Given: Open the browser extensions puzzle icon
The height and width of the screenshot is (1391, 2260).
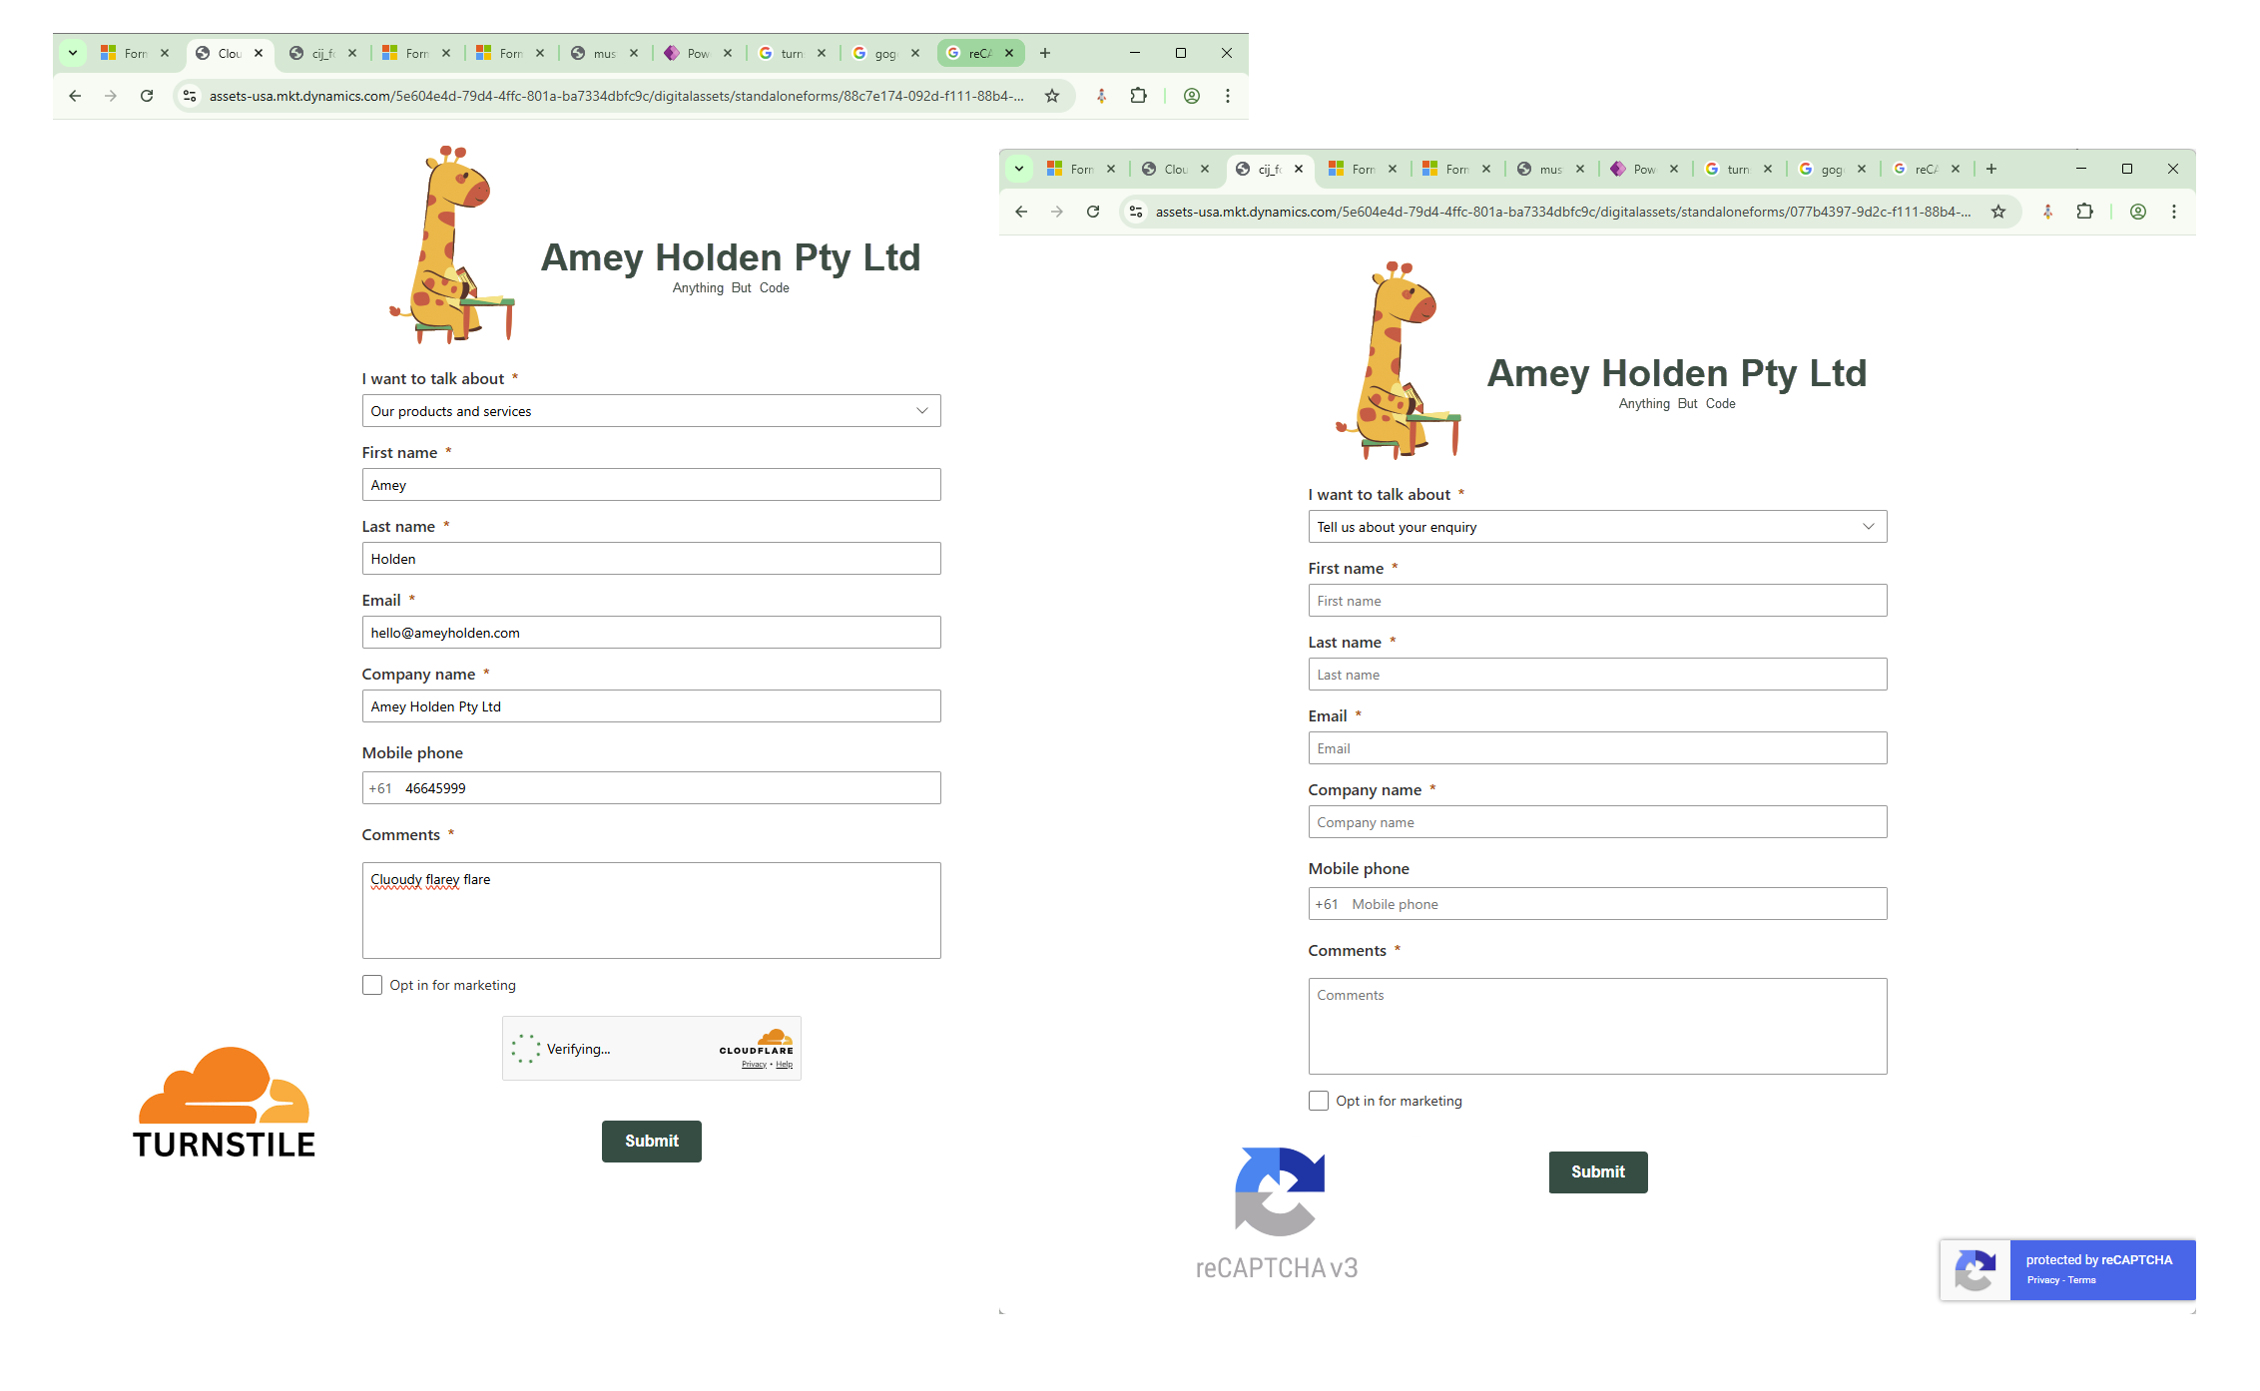Looking at the screenshot, I should click(x=2084, y=211).
